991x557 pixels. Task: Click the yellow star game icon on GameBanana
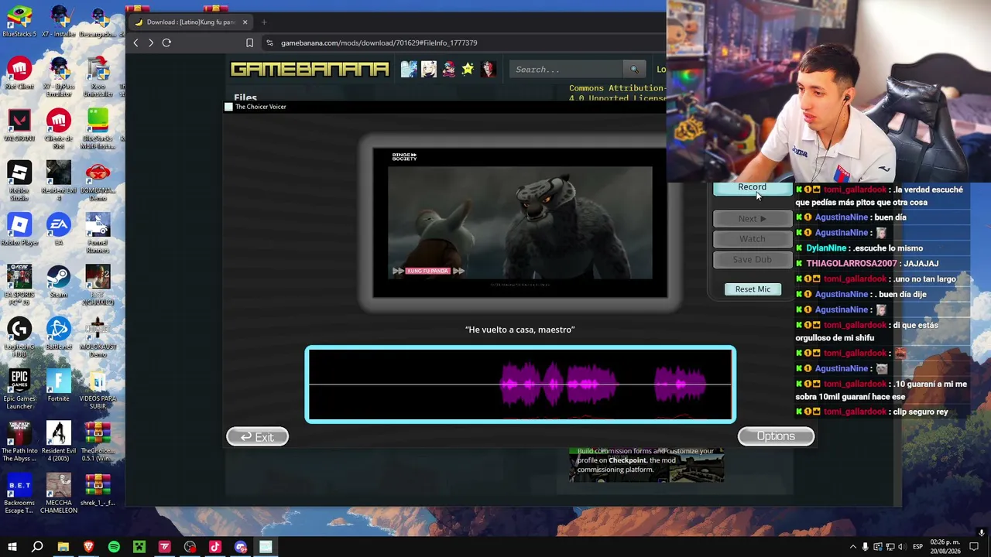[468, 70]
